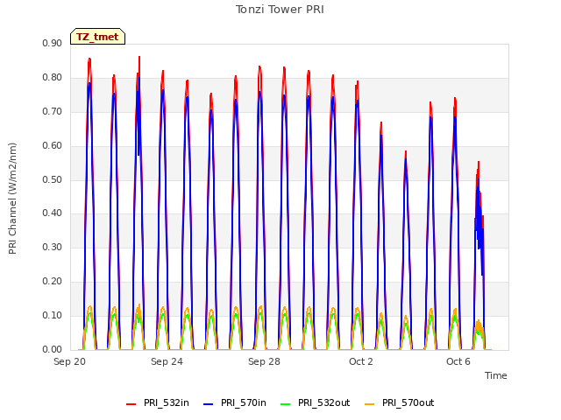Click the 0.60 y-axis tick label
This screenshot has width=561, height=420.
(x=53, y=146)
